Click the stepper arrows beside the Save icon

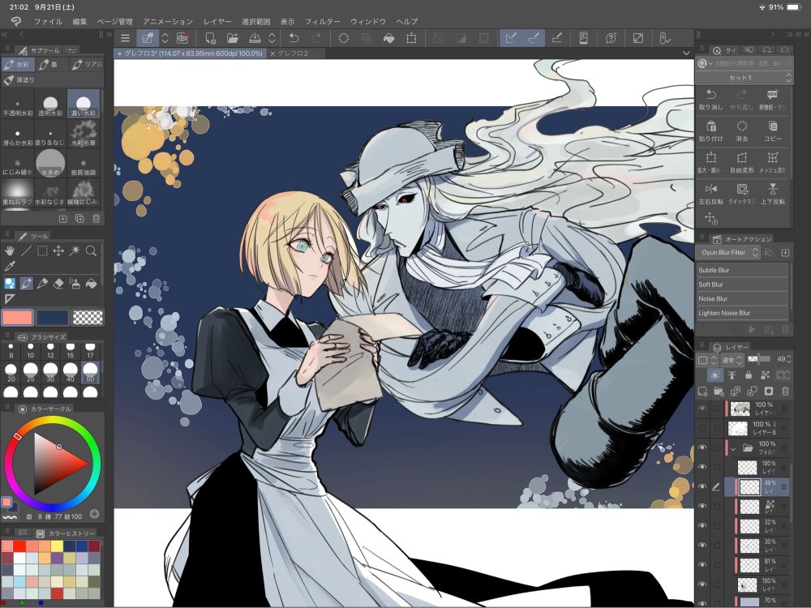click(x=272, y=38)
